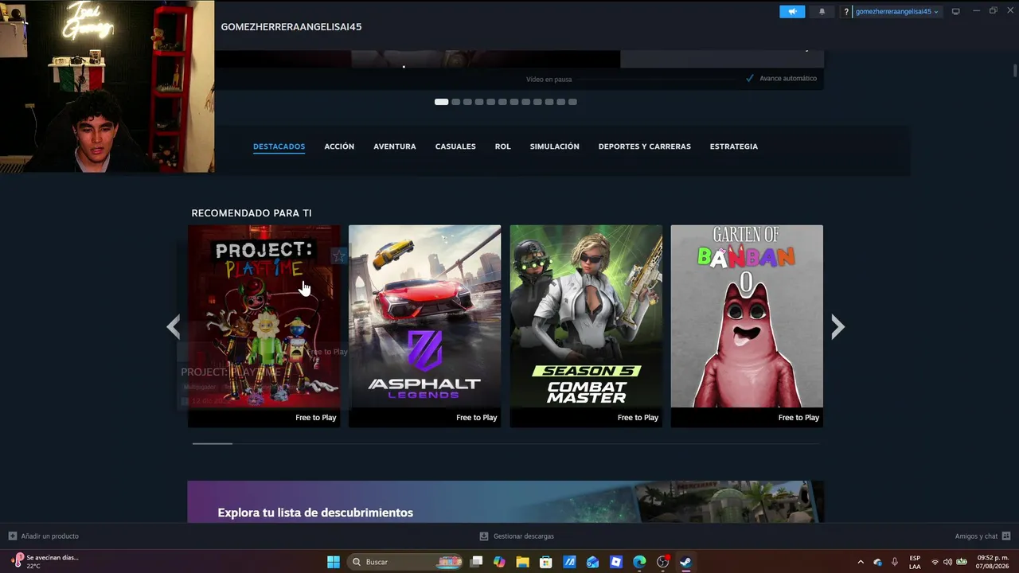Open the volume speaker tray icon
This screenshot has width=1019, height=573.
pyautogui.click(x=947, y=562)
